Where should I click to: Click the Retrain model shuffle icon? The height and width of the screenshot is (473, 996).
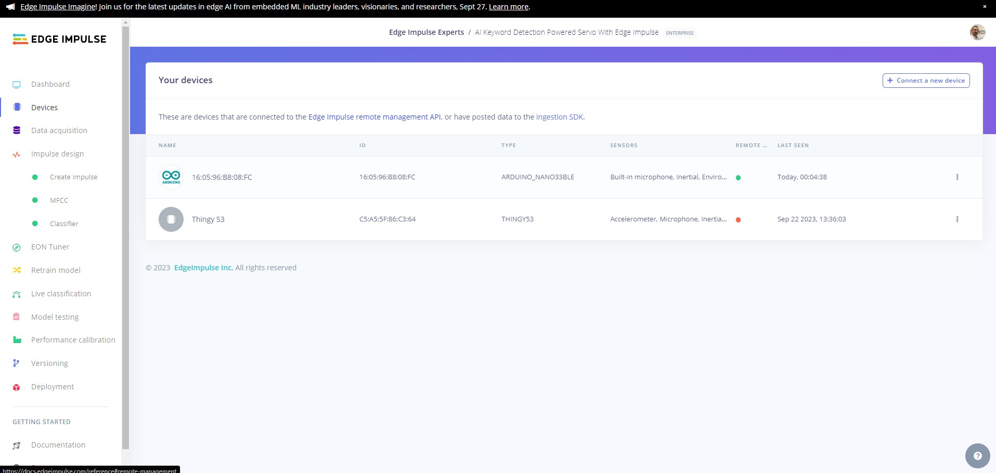coord(17,270)
